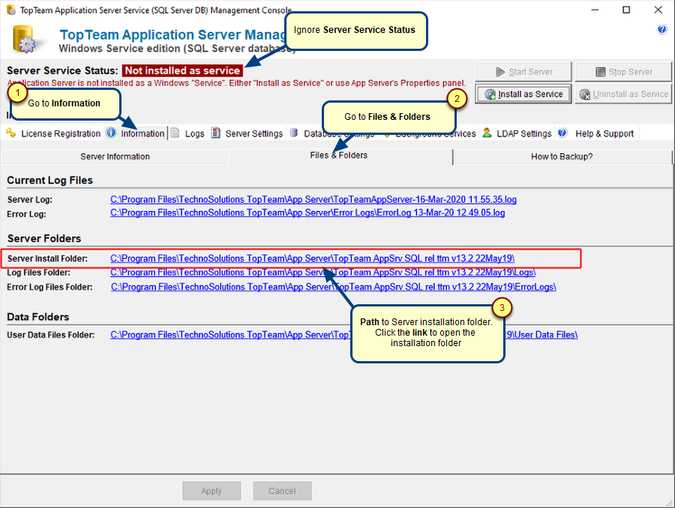Click the Install as Service button
This screenshot has width=675, height=508.
coord(523,94)
